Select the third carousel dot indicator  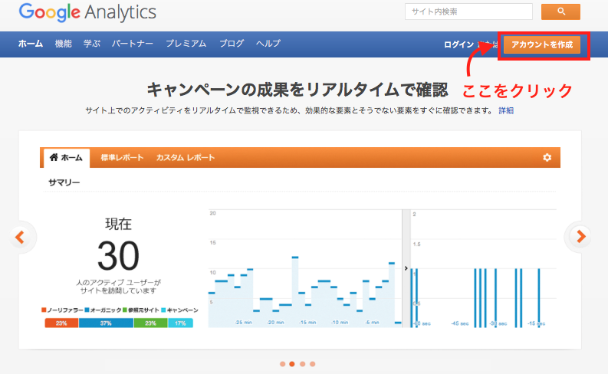[303, 364]
